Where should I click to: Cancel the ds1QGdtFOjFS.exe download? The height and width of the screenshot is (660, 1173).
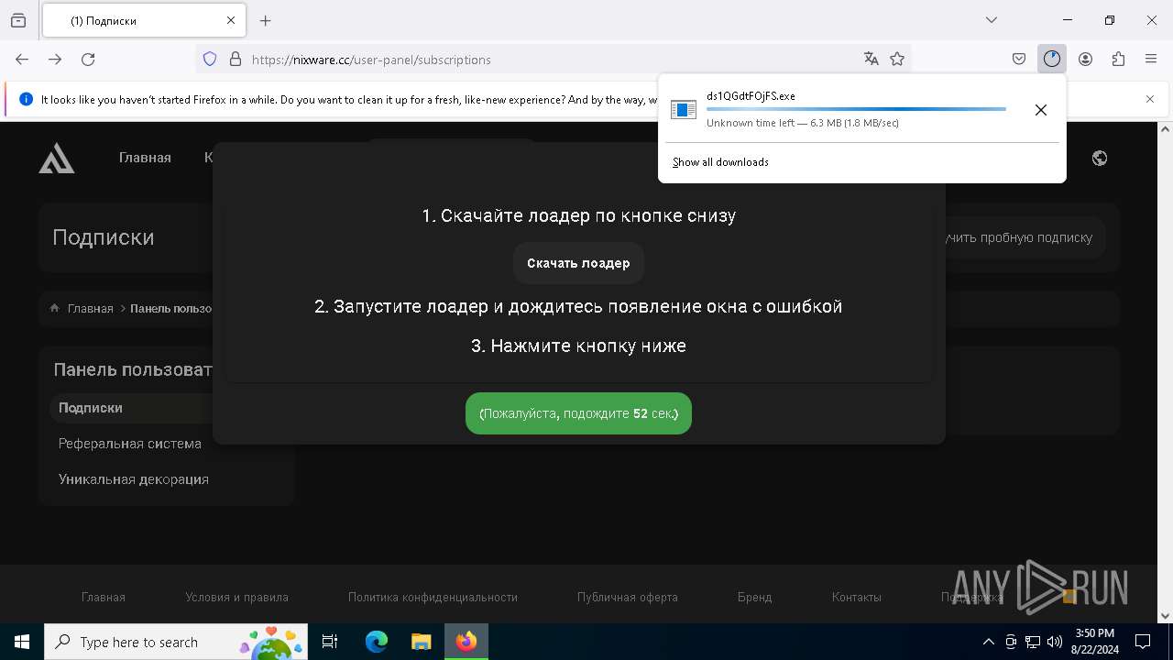pos(1041,110)
